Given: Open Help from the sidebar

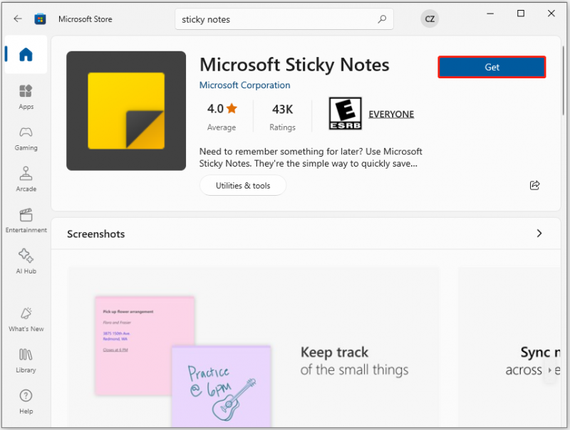Looking at the screenshot, I should coord(26,402).
